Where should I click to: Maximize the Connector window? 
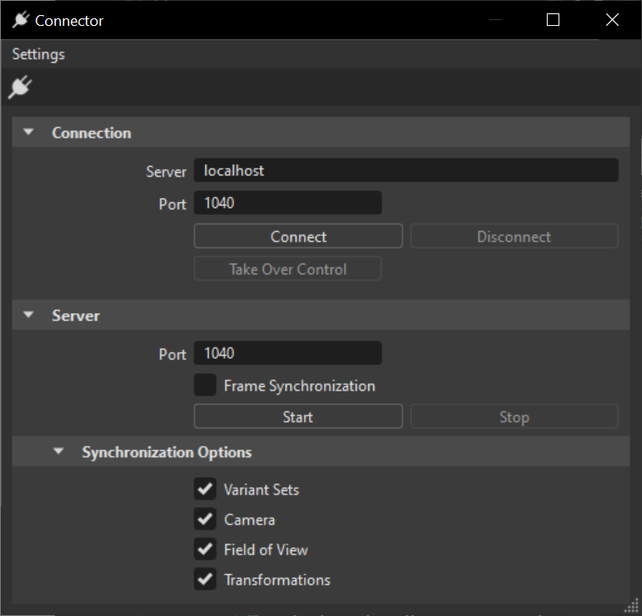553,20
